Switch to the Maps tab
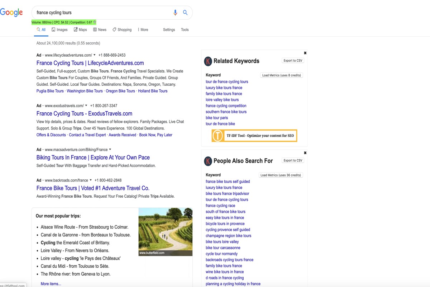430x287 pixels. point(80,30)
